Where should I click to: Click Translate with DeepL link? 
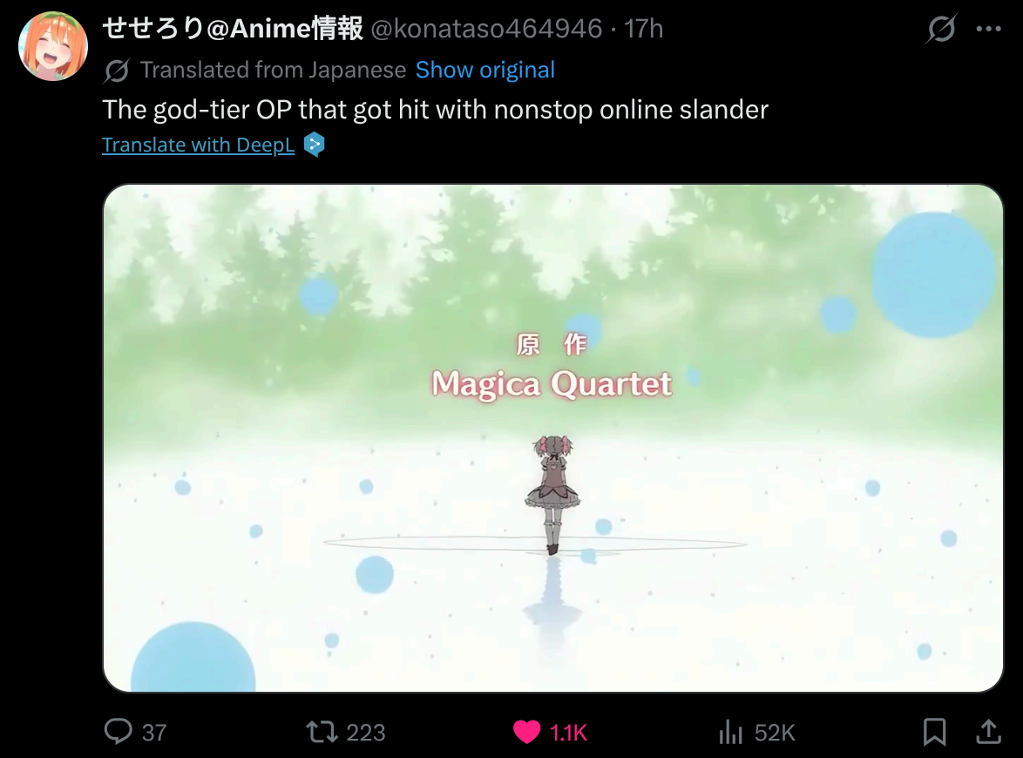coord(199,145)
